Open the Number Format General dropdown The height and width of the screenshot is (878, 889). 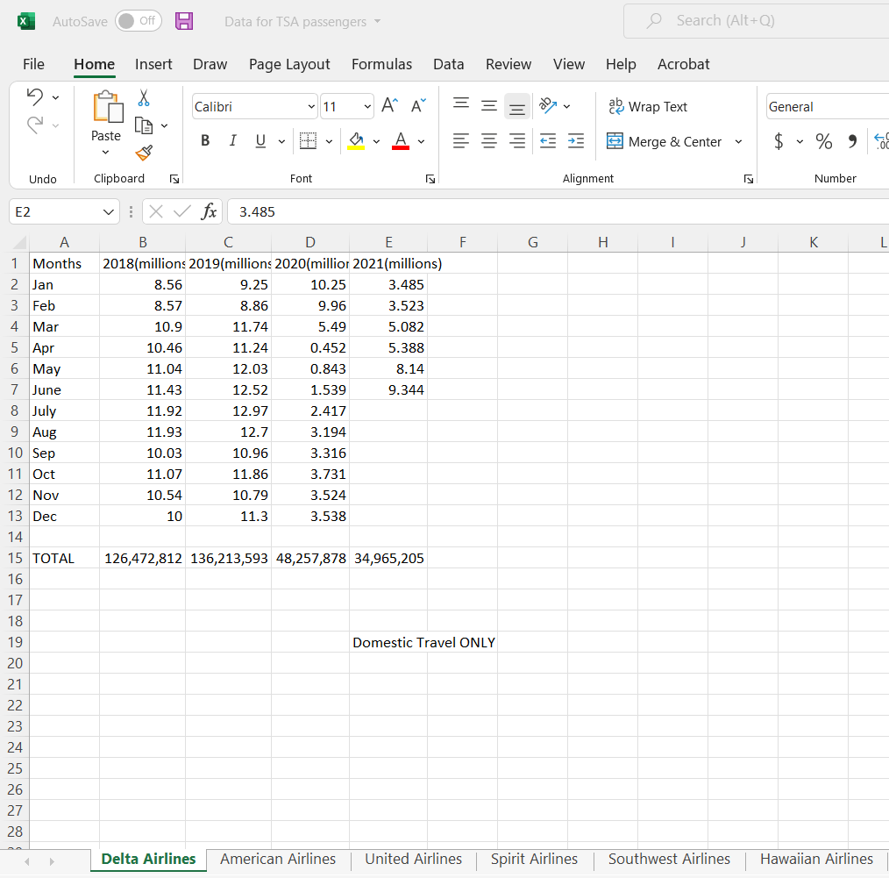[x=828, y=107]
